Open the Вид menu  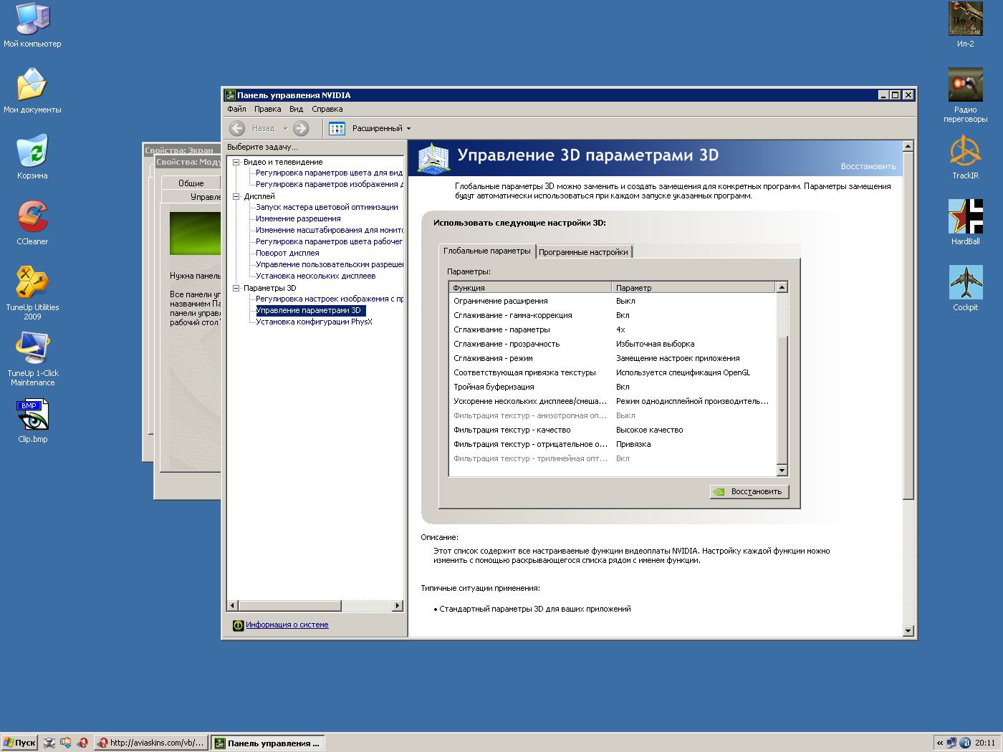pyautogui.click(x=296, y=109)
